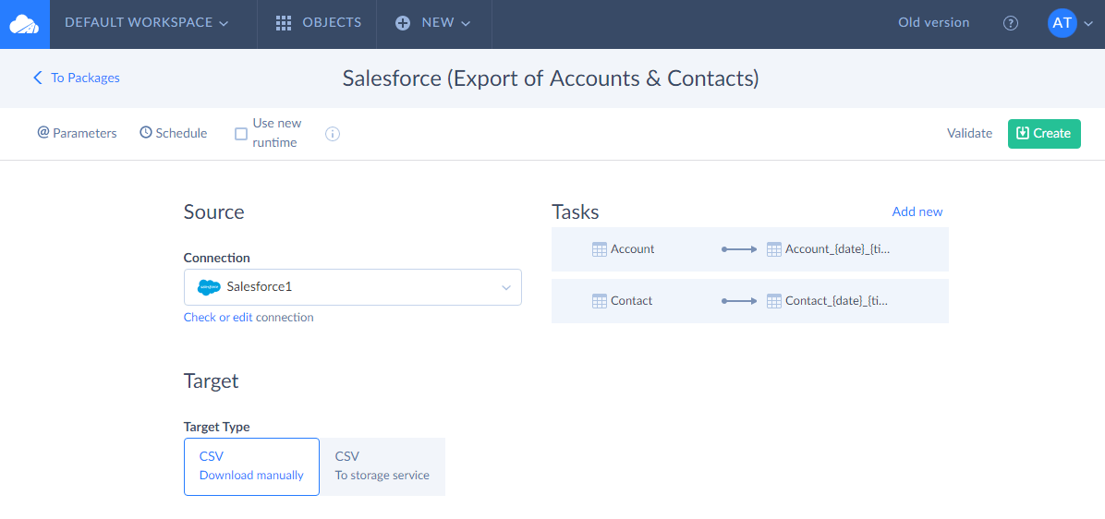Click the Account source table icon
Viewport: 1105px width, 519px height.
[599, 249]
